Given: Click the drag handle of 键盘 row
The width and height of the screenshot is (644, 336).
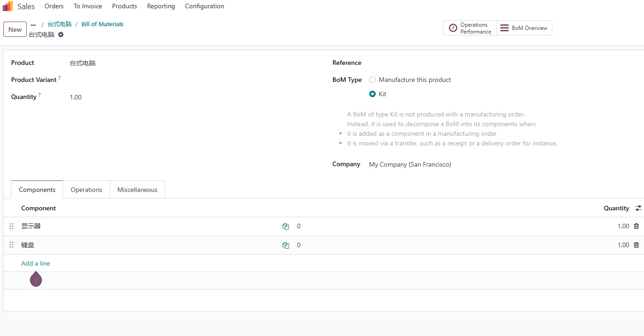Looking at the screenshot, I should (x=12, y=245).
